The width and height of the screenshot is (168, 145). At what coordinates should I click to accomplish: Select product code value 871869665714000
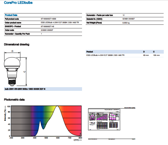click(x=48, y=19)
